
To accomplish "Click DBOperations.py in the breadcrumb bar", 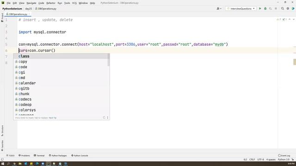I will (x=46, y=9).
